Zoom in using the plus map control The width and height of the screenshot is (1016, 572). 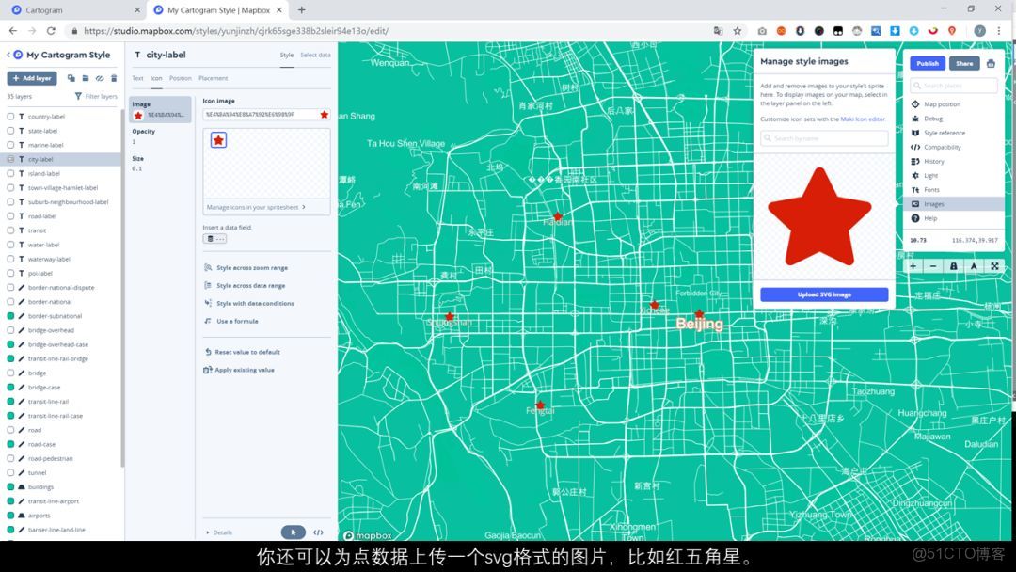(x=912, y=266)
